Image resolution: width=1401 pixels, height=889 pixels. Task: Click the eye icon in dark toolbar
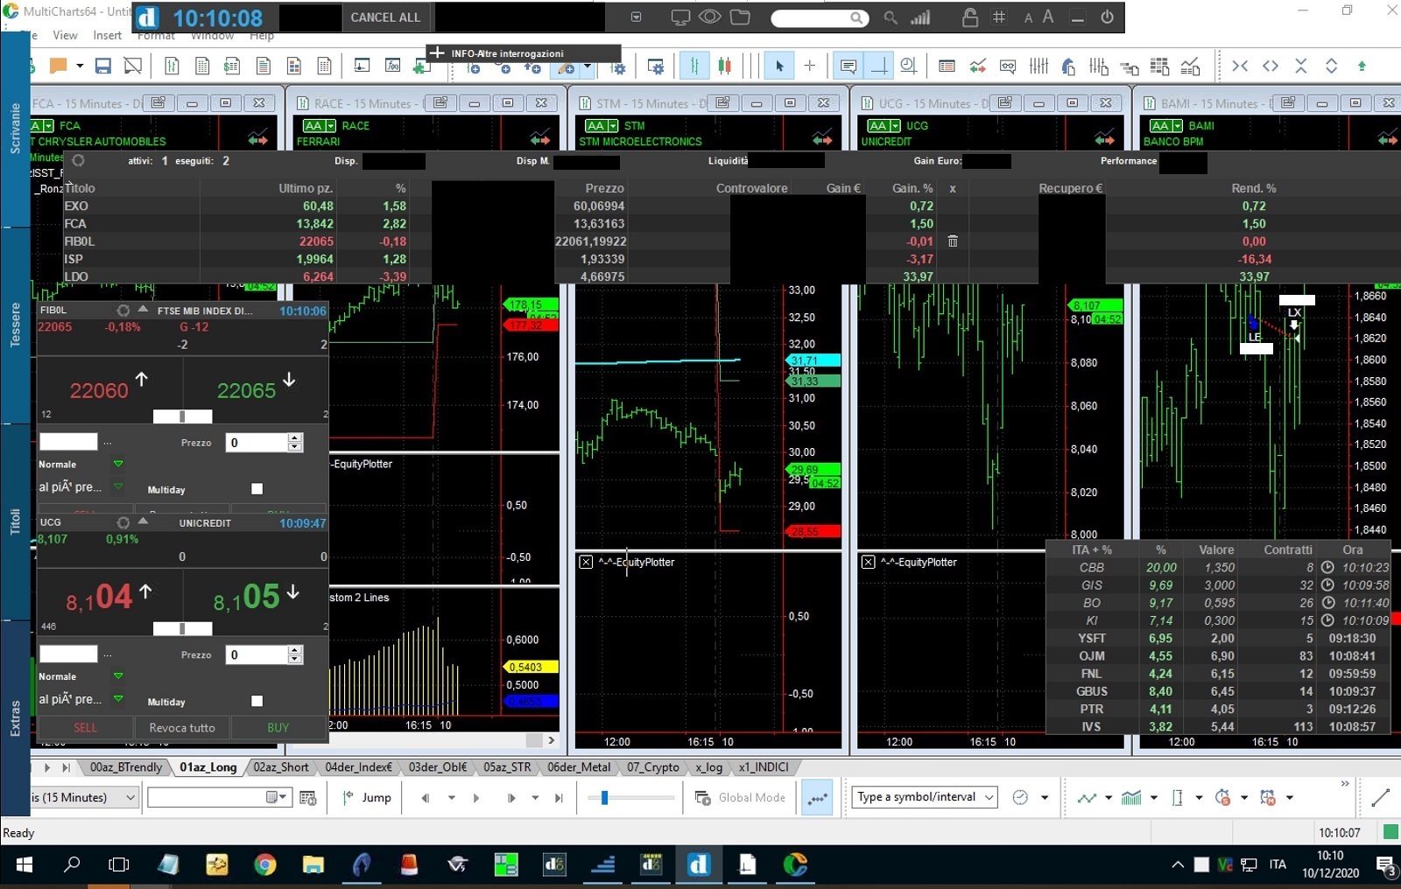(710, 17)
